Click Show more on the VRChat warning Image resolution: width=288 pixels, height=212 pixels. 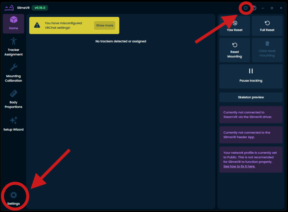pos(105,25)
